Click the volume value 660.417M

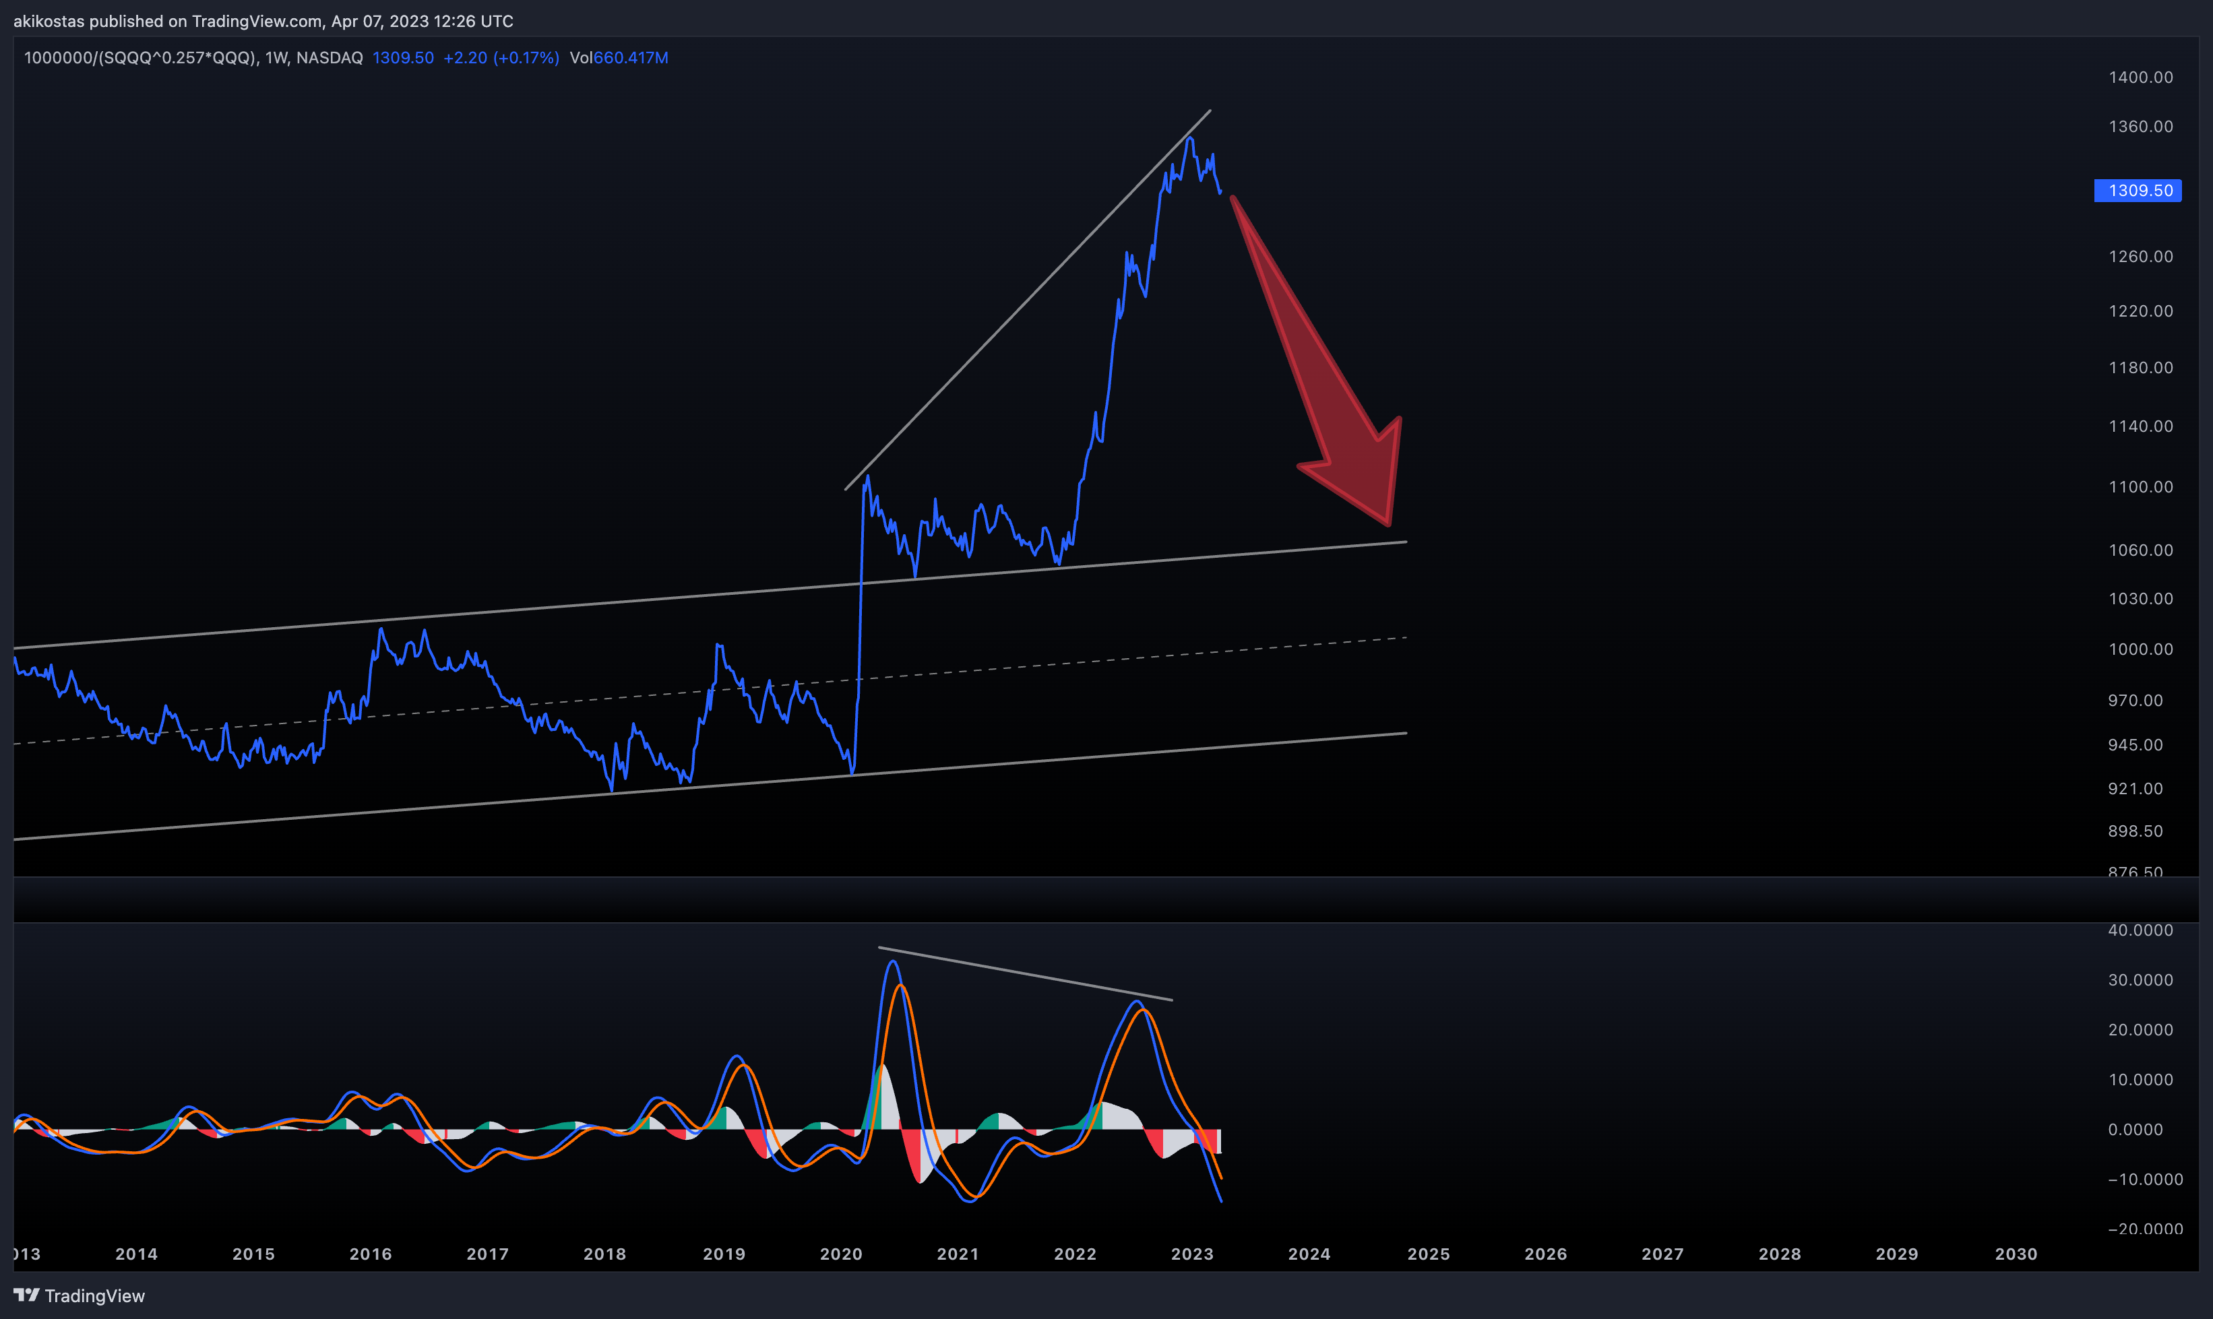[630, 58]
